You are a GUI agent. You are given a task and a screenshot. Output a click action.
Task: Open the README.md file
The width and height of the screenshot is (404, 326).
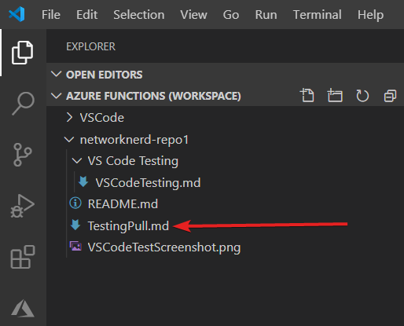coord(123,204)
